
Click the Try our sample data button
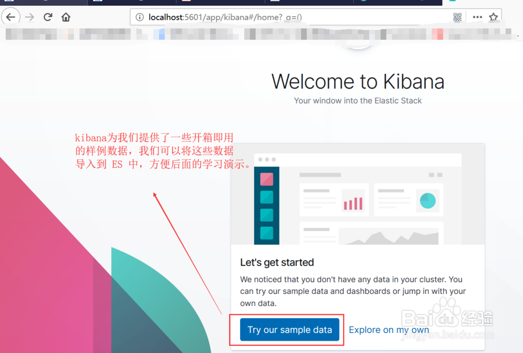click(x=290, y=329)
